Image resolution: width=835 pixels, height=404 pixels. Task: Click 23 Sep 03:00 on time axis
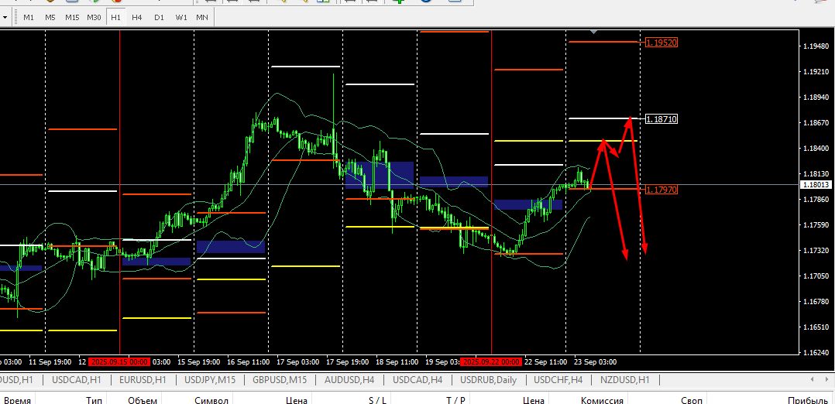click(595, 362)
